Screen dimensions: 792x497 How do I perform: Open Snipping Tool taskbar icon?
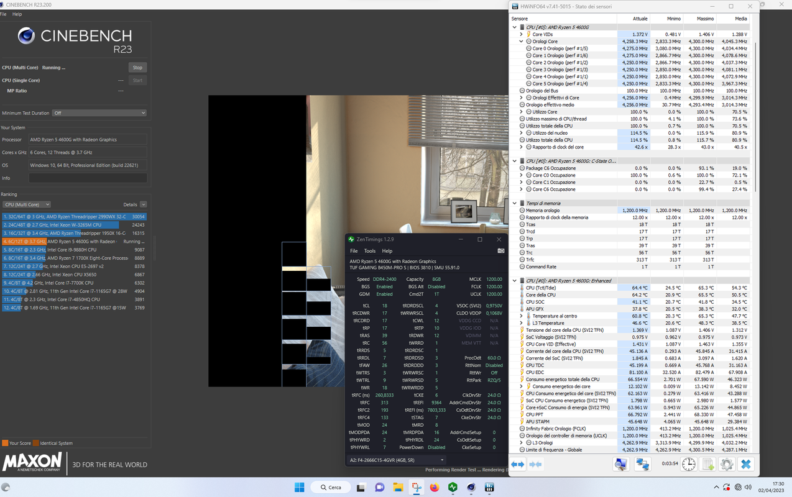[x=417, y=487]
